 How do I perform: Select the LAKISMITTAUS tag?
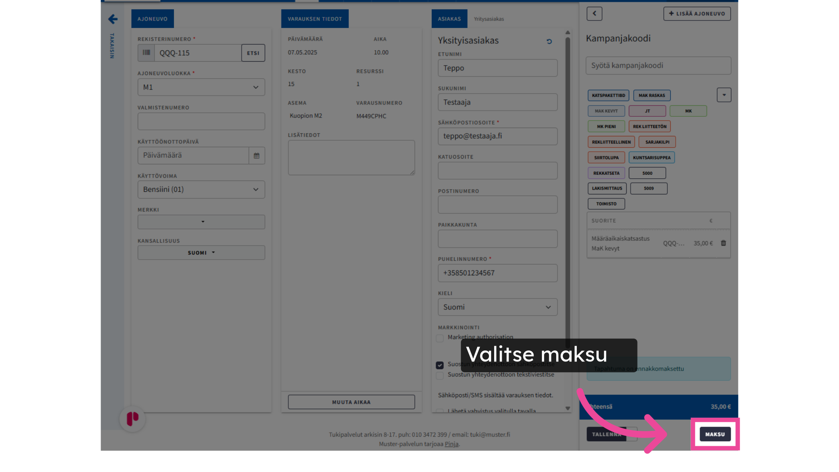pos(607,188)
